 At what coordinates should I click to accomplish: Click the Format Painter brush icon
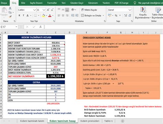[x=10, y=17]
